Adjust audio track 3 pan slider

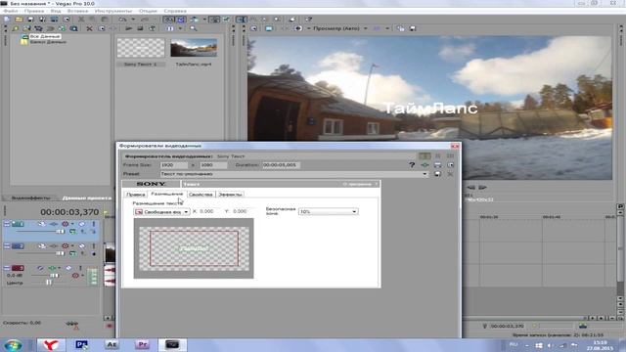point(49,283)
